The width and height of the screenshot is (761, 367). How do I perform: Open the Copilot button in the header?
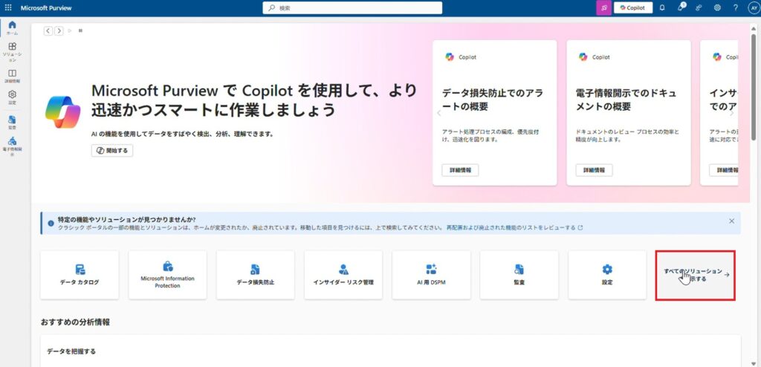click(633, 7)
